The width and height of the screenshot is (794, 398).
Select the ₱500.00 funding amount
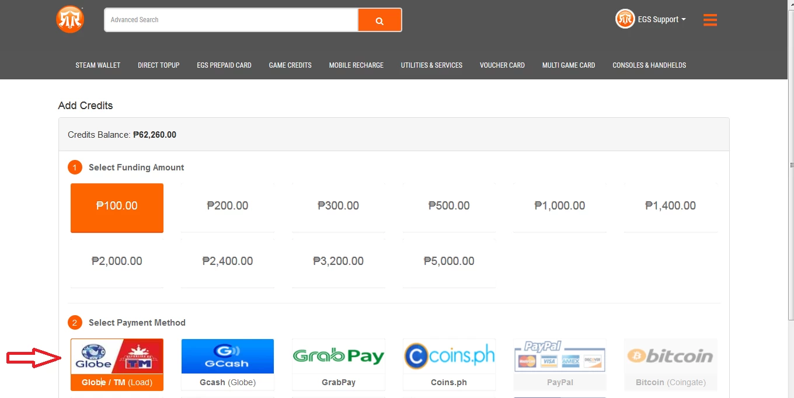coord(449,208)
